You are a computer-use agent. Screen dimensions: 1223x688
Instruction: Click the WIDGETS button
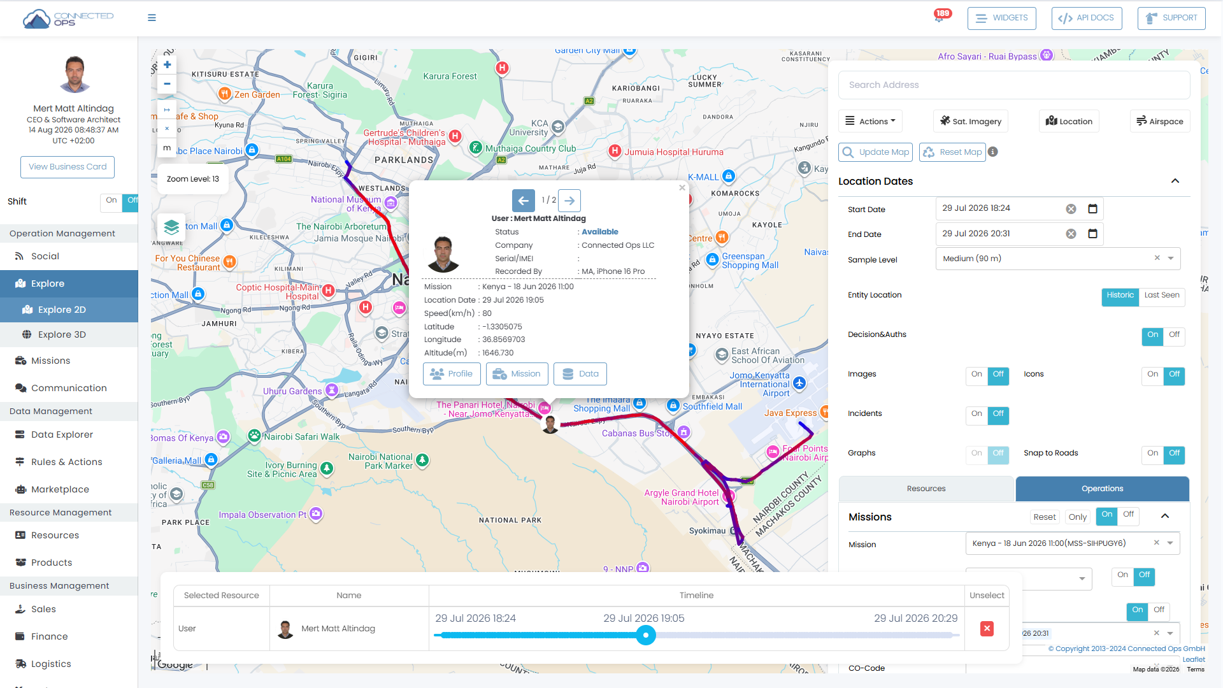[1001, 18]
